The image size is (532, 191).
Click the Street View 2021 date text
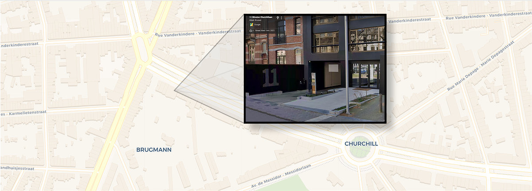point(265,31)
